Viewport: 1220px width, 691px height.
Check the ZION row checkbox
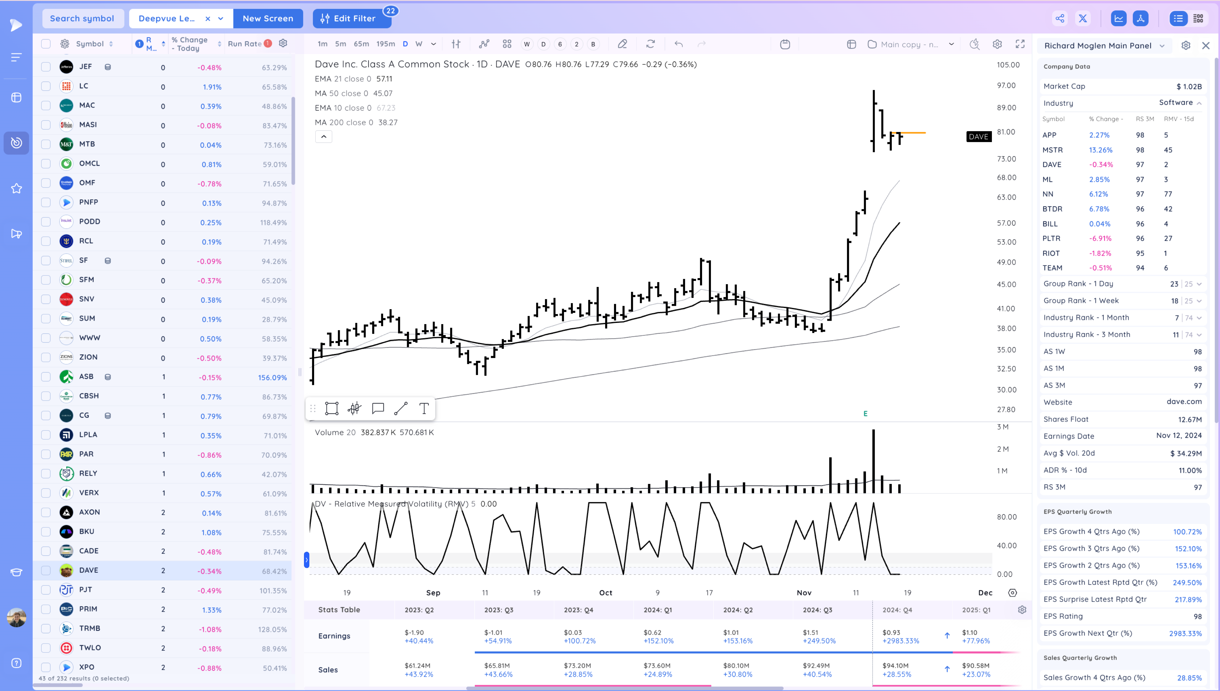45,357
